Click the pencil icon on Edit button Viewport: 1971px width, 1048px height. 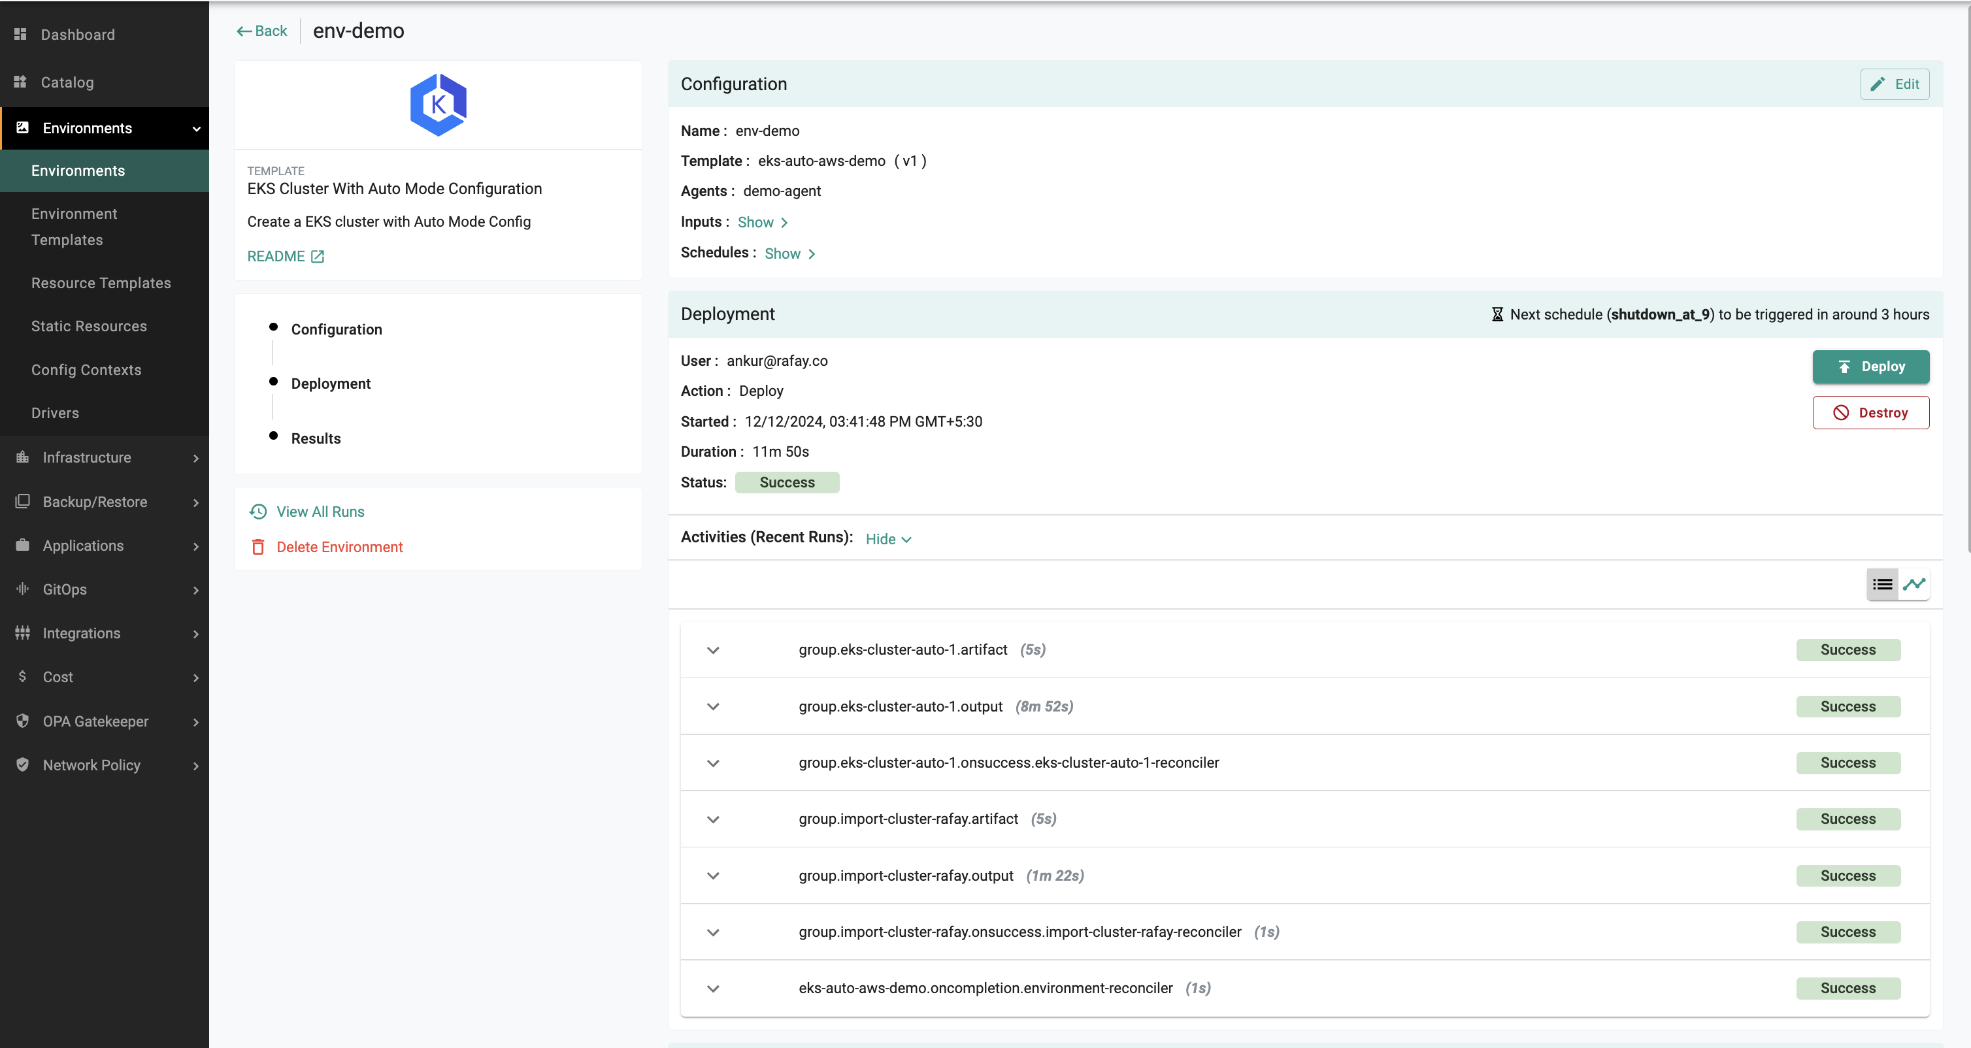click(x=1878, y=84)
